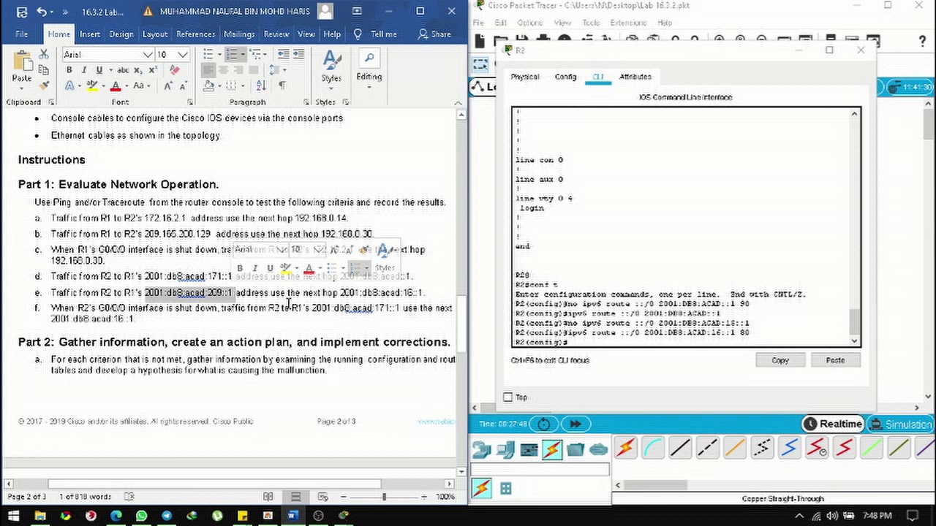This screenshot has height=526, width=936.
Task: Toggle subscript formatting
Action: (x=137, y=70)
